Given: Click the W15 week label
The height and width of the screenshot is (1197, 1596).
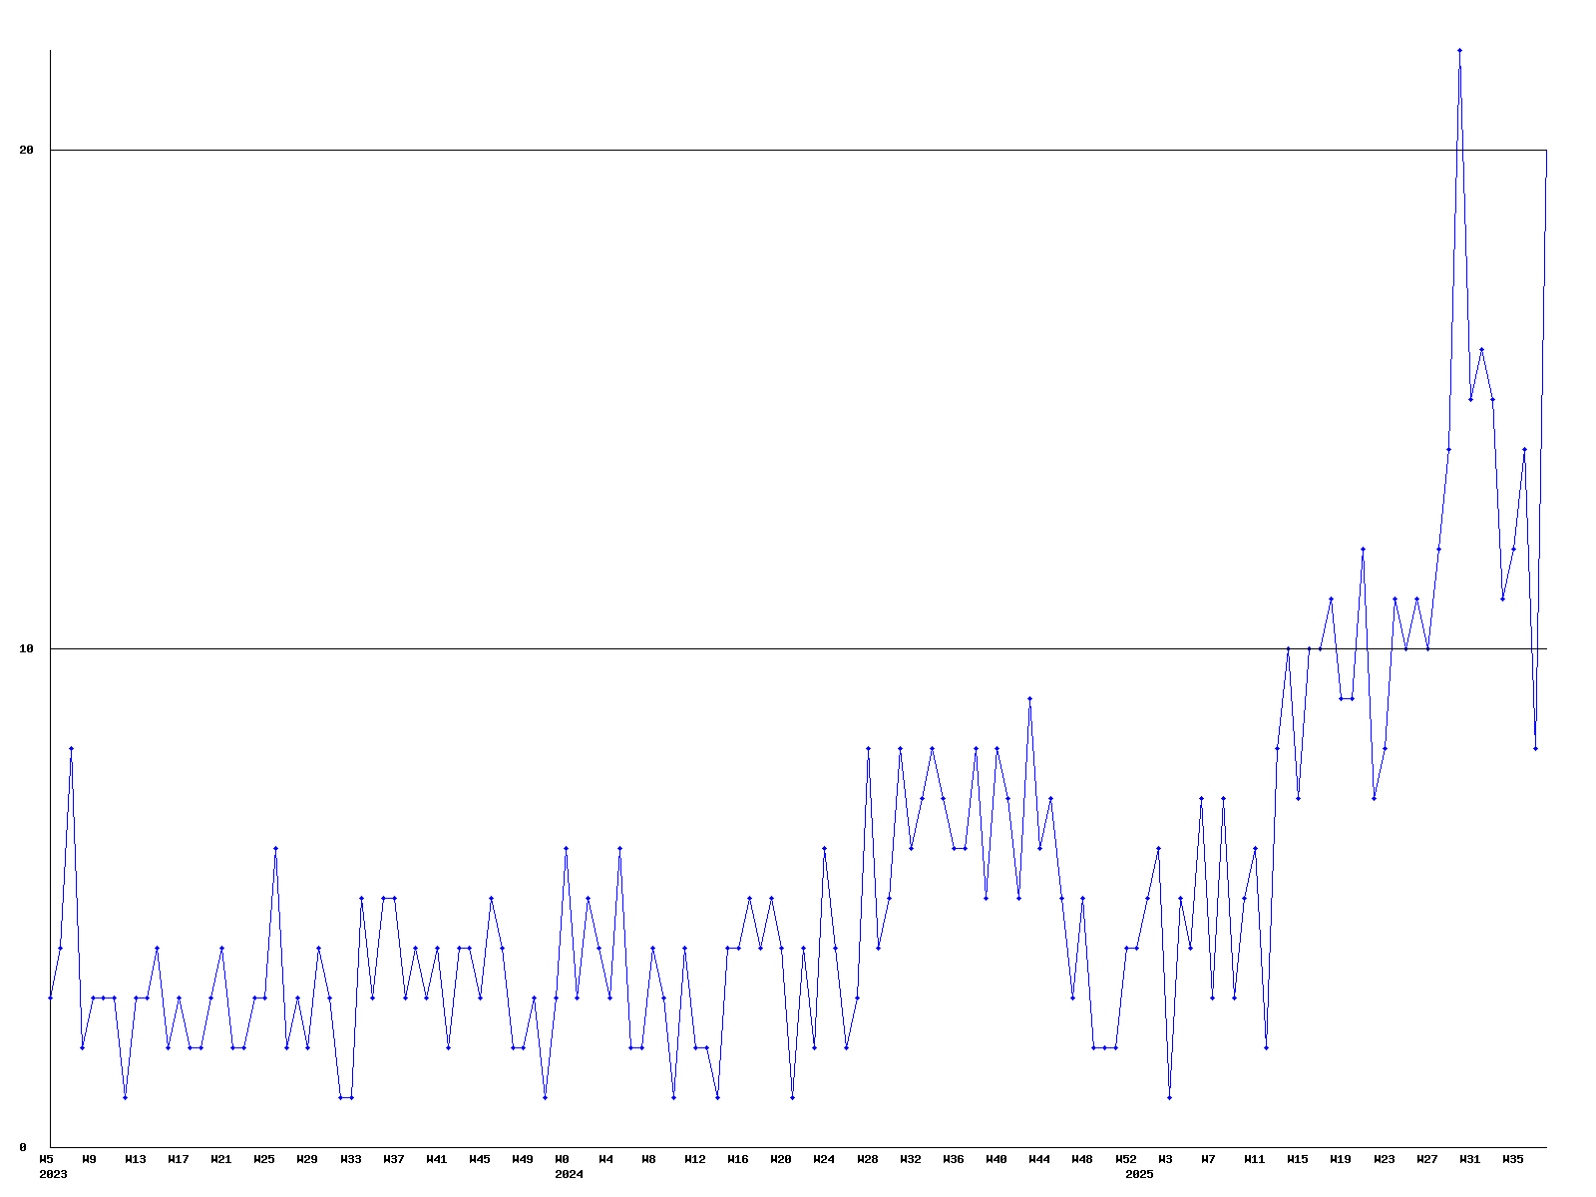Looking at the screenshot, I should point(1298,1159).
